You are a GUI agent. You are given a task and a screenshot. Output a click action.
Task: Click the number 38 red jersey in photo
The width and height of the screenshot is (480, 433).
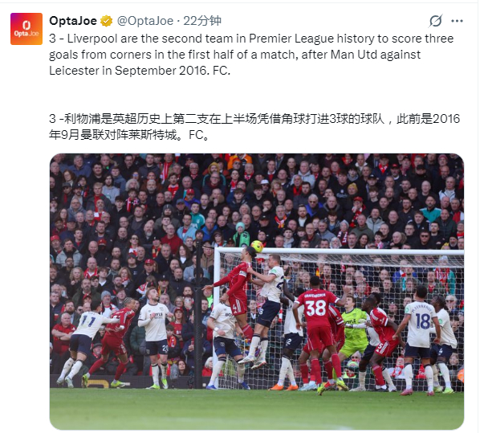[x=315, y=308]
